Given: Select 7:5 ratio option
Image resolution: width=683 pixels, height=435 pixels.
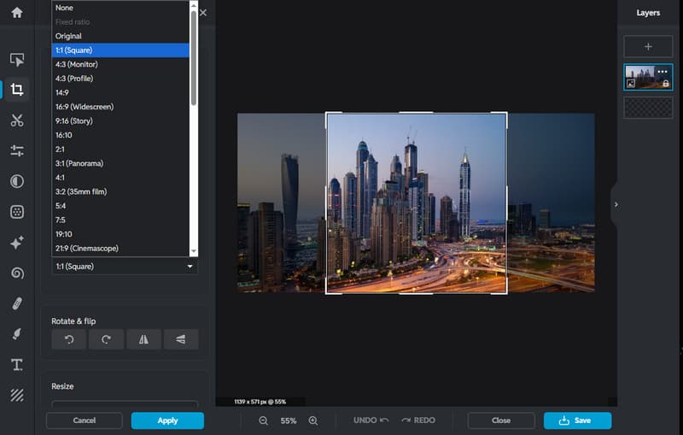Looking at the screenshot, I should tap(120, 220).
